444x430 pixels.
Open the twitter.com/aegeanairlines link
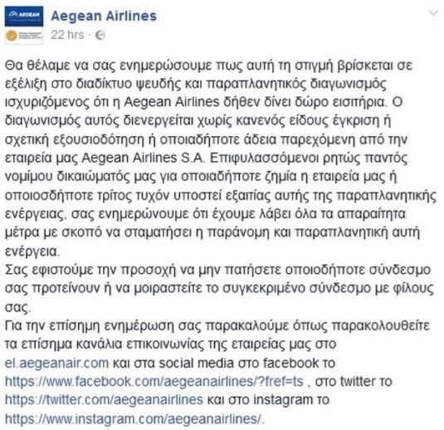coord(104,399)
